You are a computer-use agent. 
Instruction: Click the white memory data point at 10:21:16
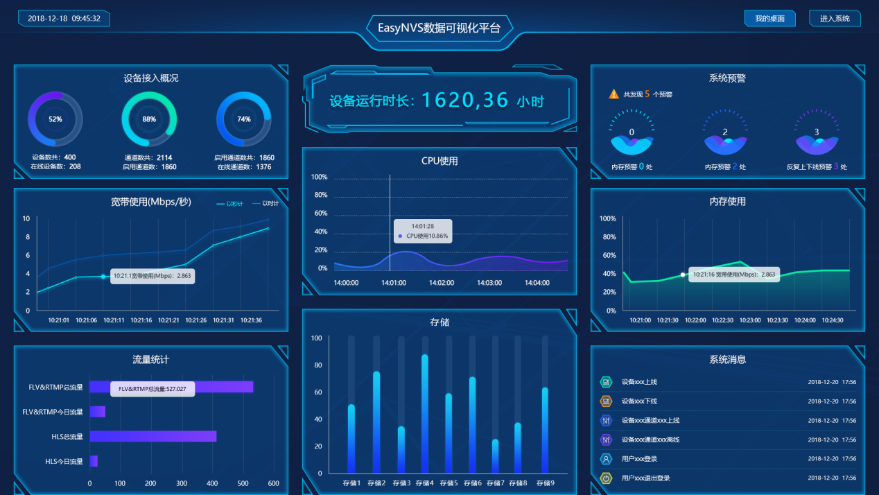pyautogui.click(x=683, y=275)
